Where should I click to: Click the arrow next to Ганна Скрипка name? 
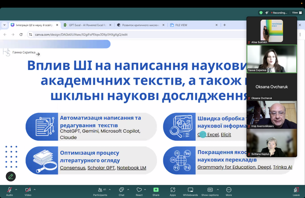tap(38, 54)
